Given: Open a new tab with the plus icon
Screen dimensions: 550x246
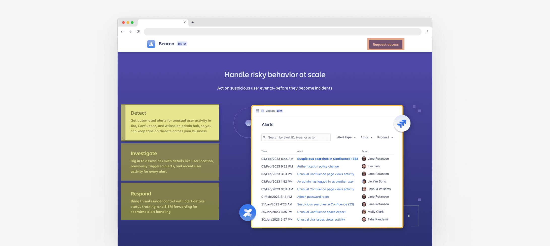Looking at the screenshot, I should coord(193,22).
